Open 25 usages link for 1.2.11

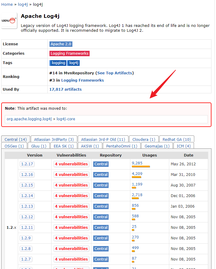pos(134,227)
